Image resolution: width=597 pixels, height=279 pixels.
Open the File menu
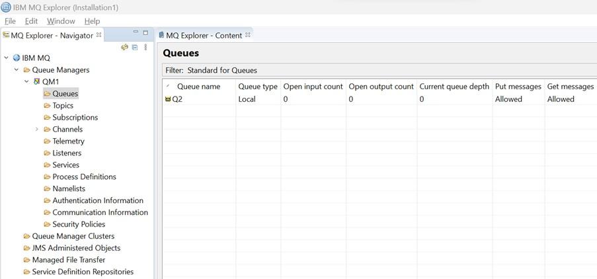coord(10,21)
